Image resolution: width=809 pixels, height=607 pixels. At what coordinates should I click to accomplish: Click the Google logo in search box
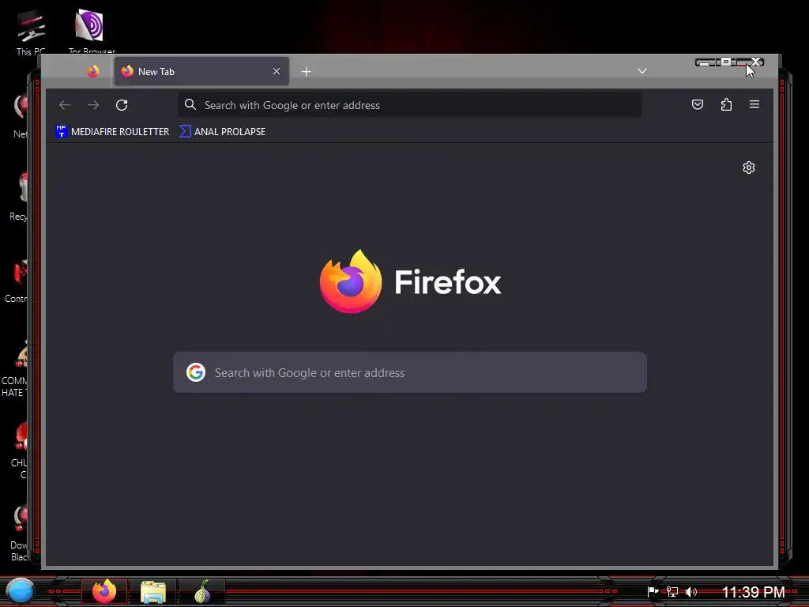(196, 372)
